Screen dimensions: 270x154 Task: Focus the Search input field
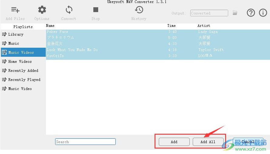tap(85, 142)
